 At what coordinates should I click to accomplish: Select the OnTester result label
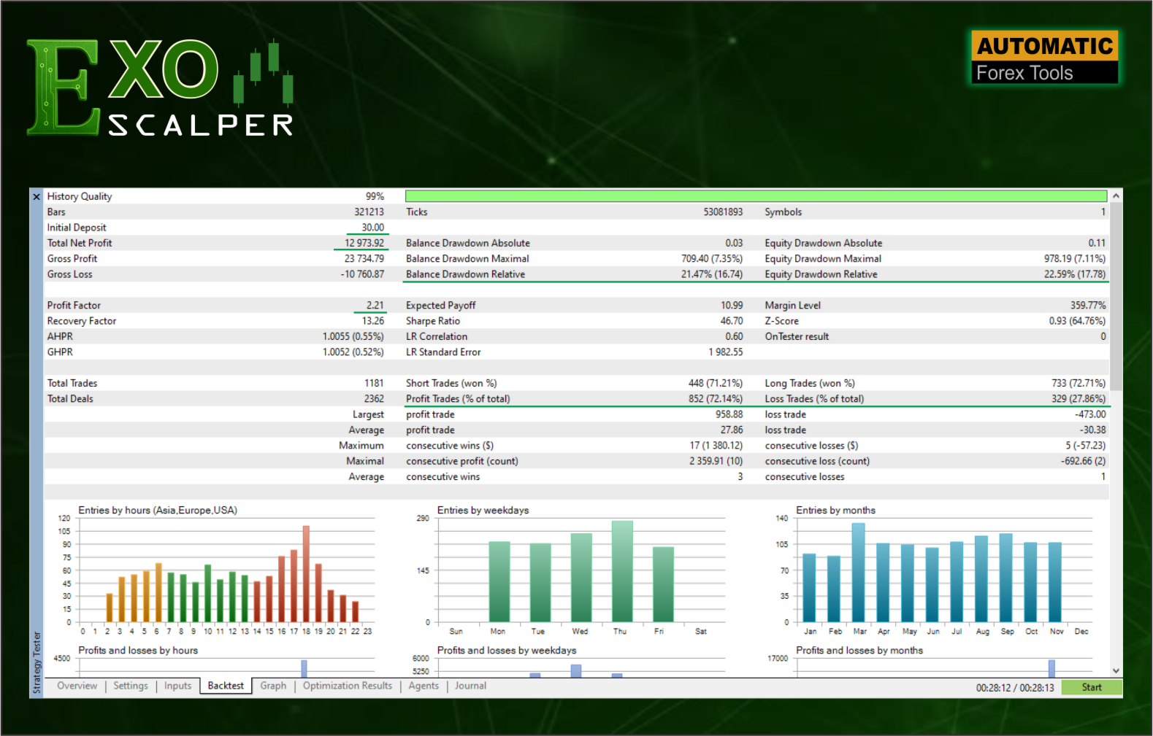tap(797, 336)
